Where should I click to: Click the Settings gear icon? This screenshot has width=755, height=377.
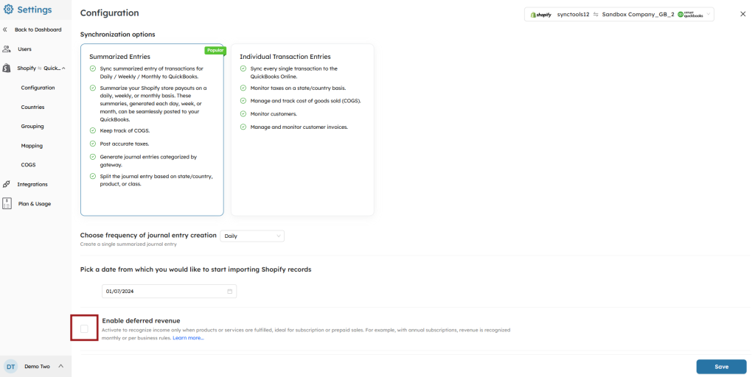[x=8, y=10]
